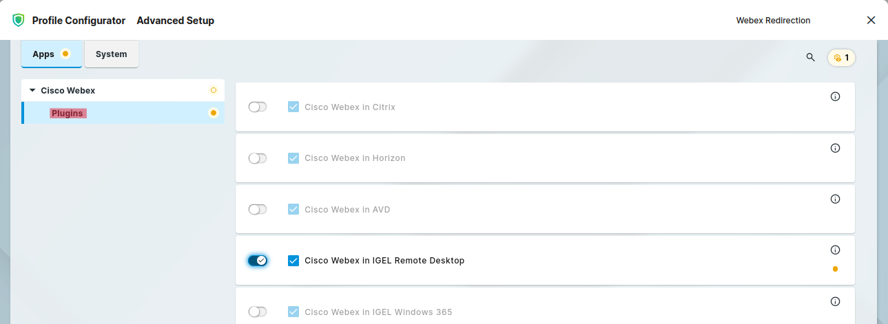
Task: Enable the IGEL Windows 365 toggle
Action: coord(258,312)
